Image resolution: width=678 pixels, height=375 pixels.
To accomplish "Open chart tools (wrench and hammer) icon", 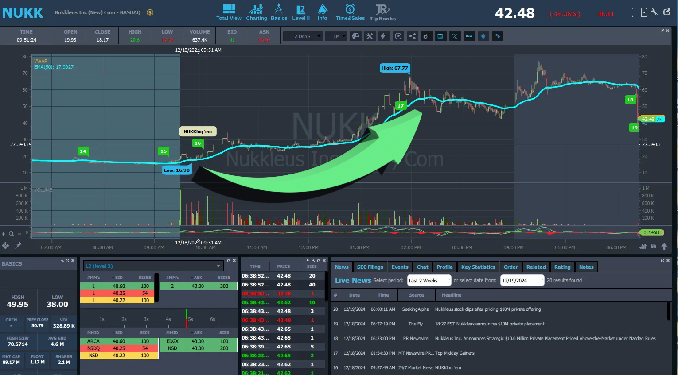I will pyautogui.click(x=370, y=36).
